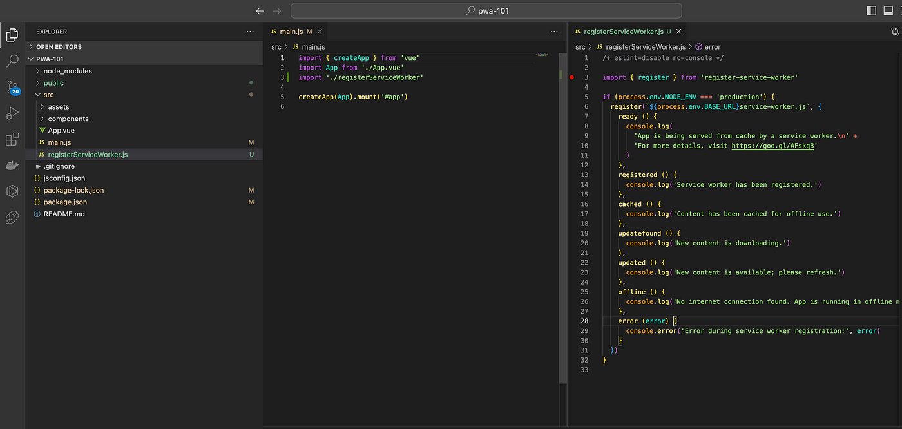902x429 pixels.
Task: Open the Docker view icon
Action: click(x=12, y=166)
